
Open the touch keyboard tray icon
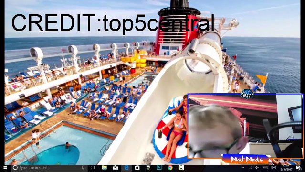[x=265, y=168]
